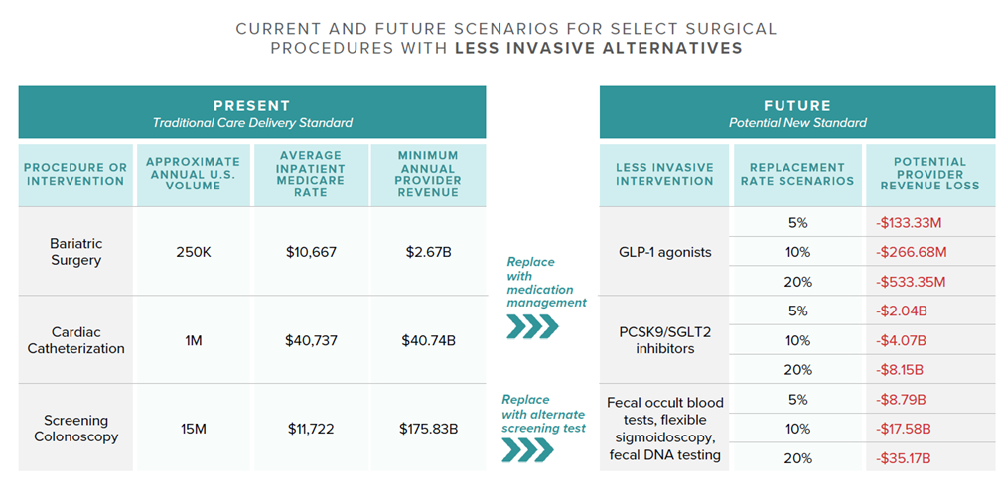Click the -$533.35M revenue loss value

click(911, 282)
